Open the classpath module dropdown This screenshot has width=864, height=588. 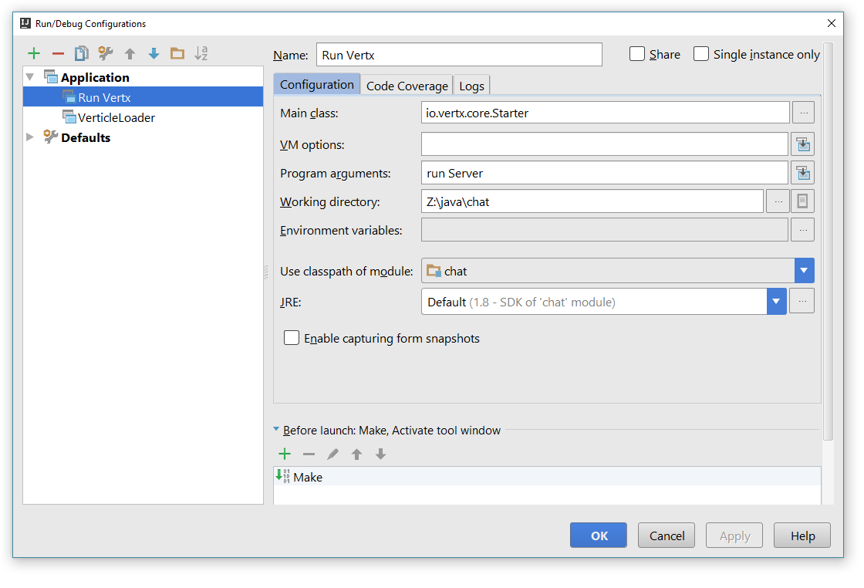(x=804, y=271)
